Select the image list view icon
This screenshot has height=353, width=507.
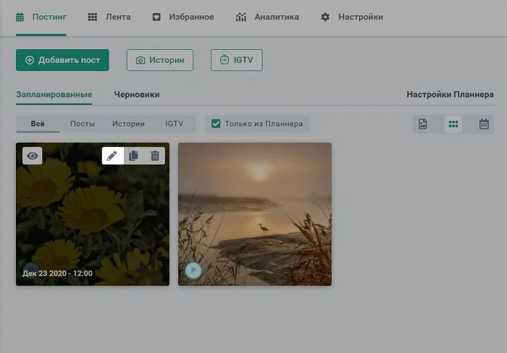[423, 124]
